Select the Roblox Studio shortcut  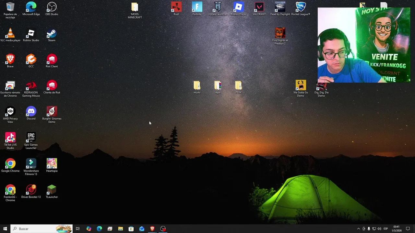point(31,35)
